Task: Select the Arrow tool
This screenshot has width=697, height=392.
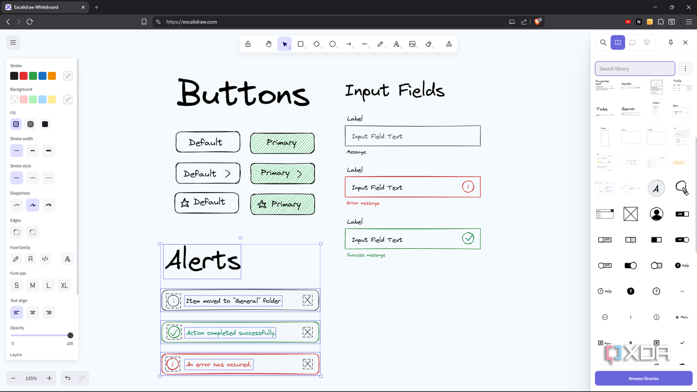Action: pos(349,44)
